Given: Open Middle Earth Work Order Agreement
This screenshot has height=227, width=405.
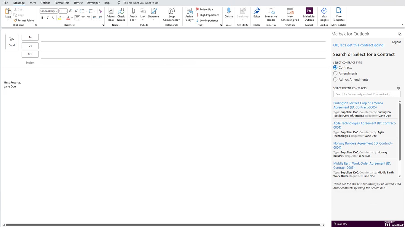Looking at the screenshot, I should 362,166.
